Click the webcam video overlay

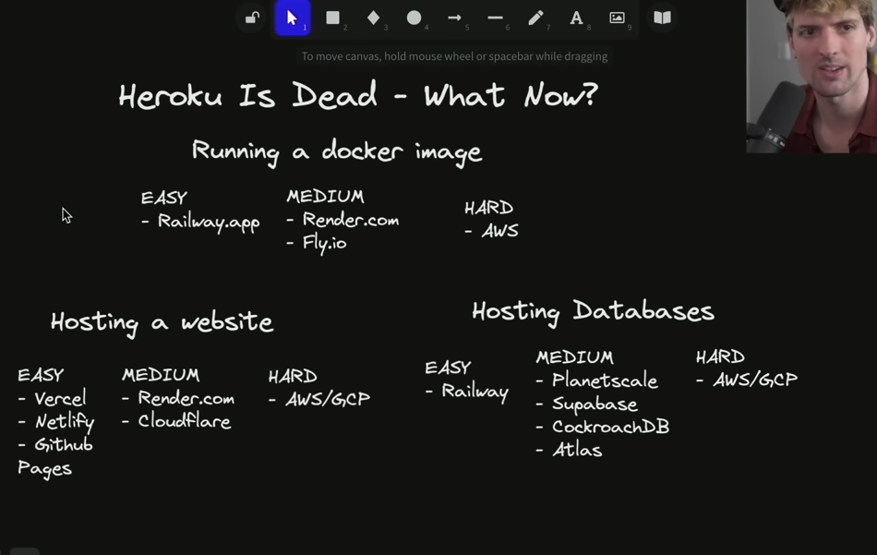point(811,76)
